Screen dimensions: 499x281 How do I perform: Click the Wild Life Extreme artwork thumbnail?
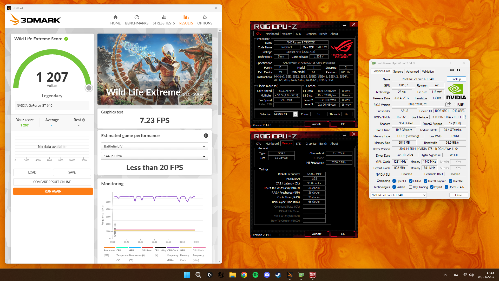coord(154,69)
